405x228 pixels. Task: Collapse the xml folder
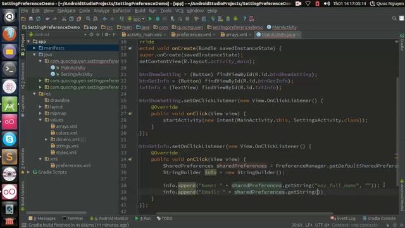coord(40,159)
